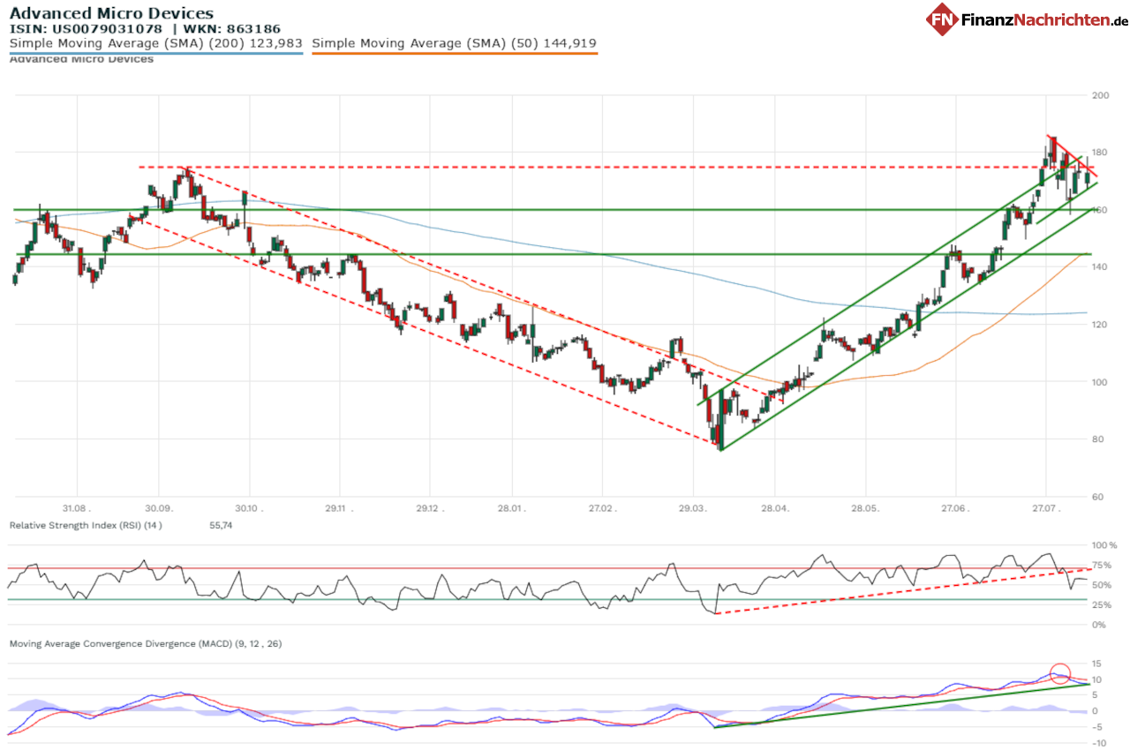
Task: Click the red FN logo icon
Action: coord(942,19)
